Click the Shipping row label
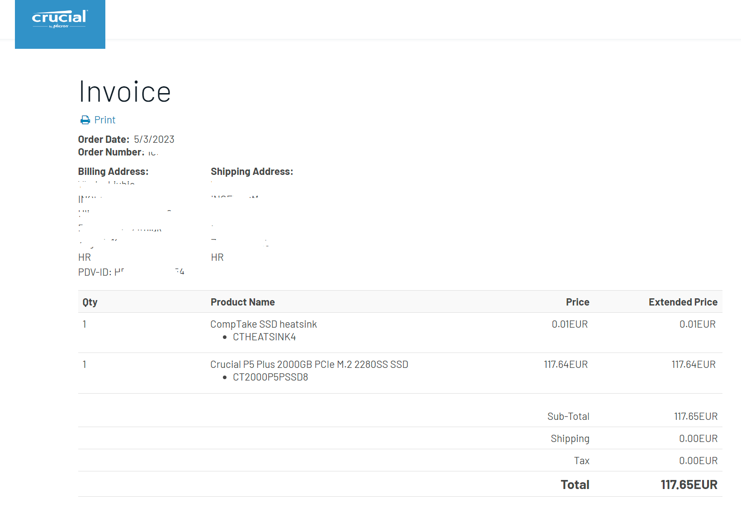Viewport: 741px width, 522px height. tap(570, 439)
